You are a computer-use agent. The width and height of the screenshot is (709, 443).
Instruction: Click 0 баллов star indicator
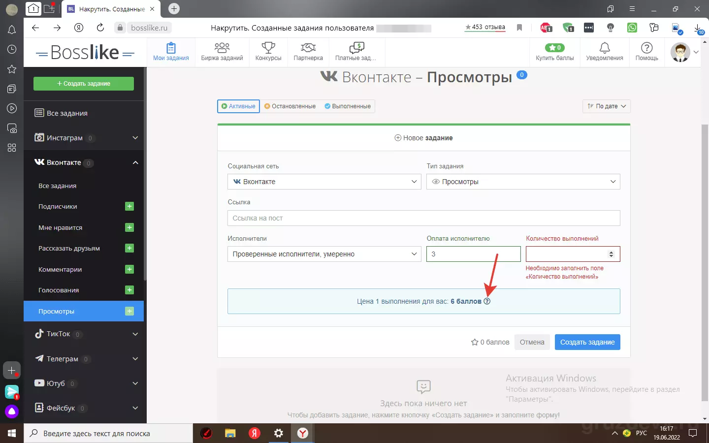pos(490,342)
